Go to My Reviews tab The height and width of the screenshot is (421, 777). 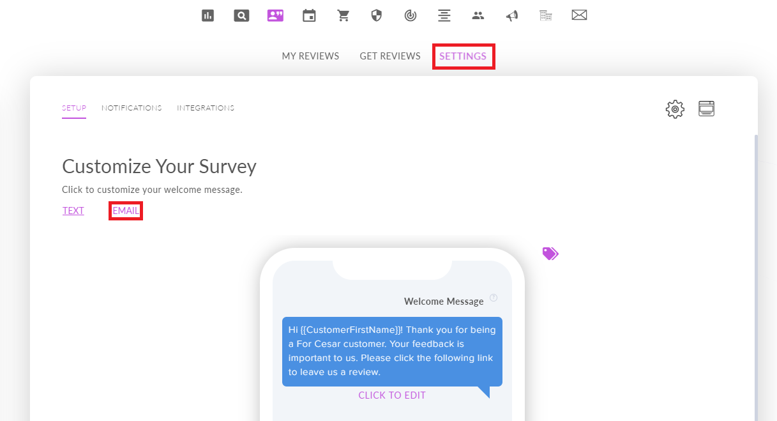(310, 56)
